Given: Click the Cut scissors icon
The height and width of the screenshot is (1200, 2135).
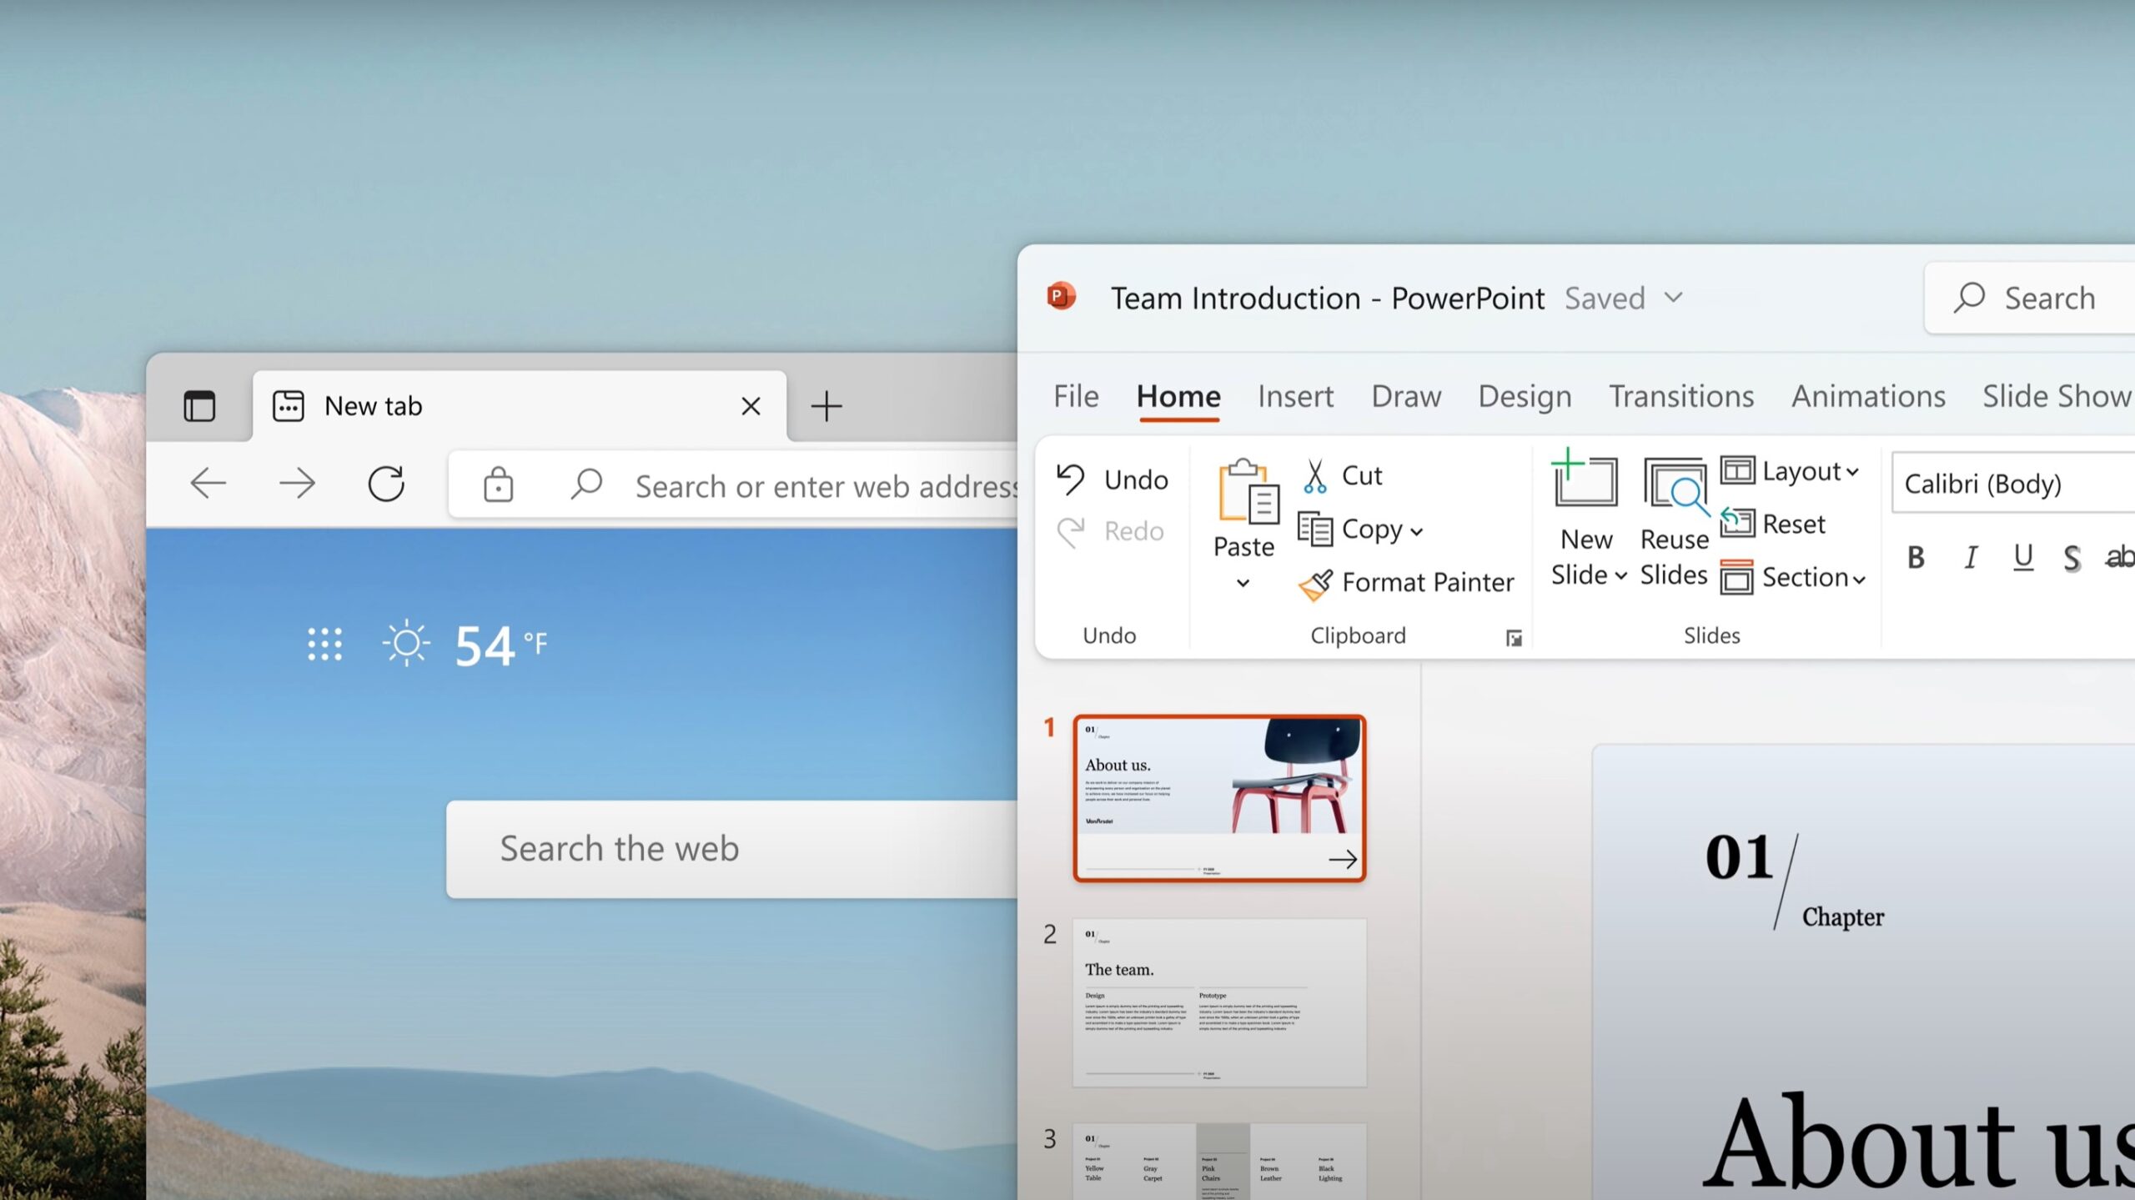Looking at the screenshot, I should click(1314, 476).
